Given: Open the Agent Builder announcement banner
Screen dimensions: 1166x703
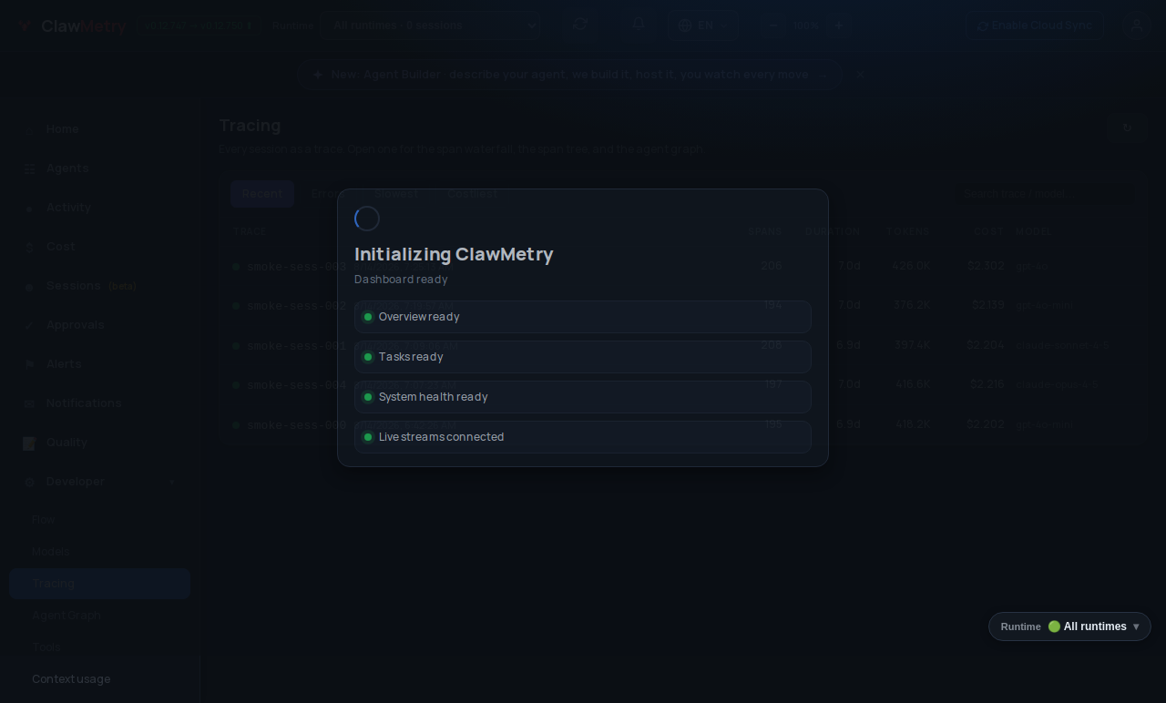Looking at the screenshot, I should click(569, 75).
